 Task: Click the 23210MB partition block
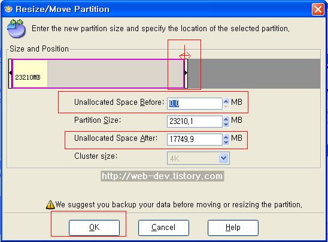[x=98, y=74]
